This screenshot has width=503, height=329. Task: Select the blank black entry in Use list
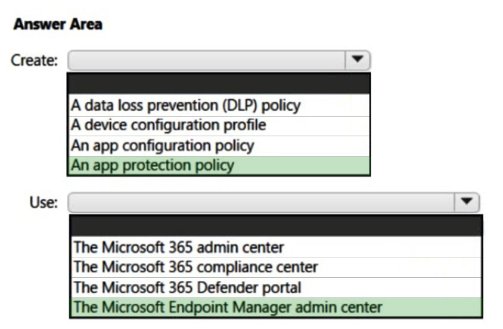276,226
